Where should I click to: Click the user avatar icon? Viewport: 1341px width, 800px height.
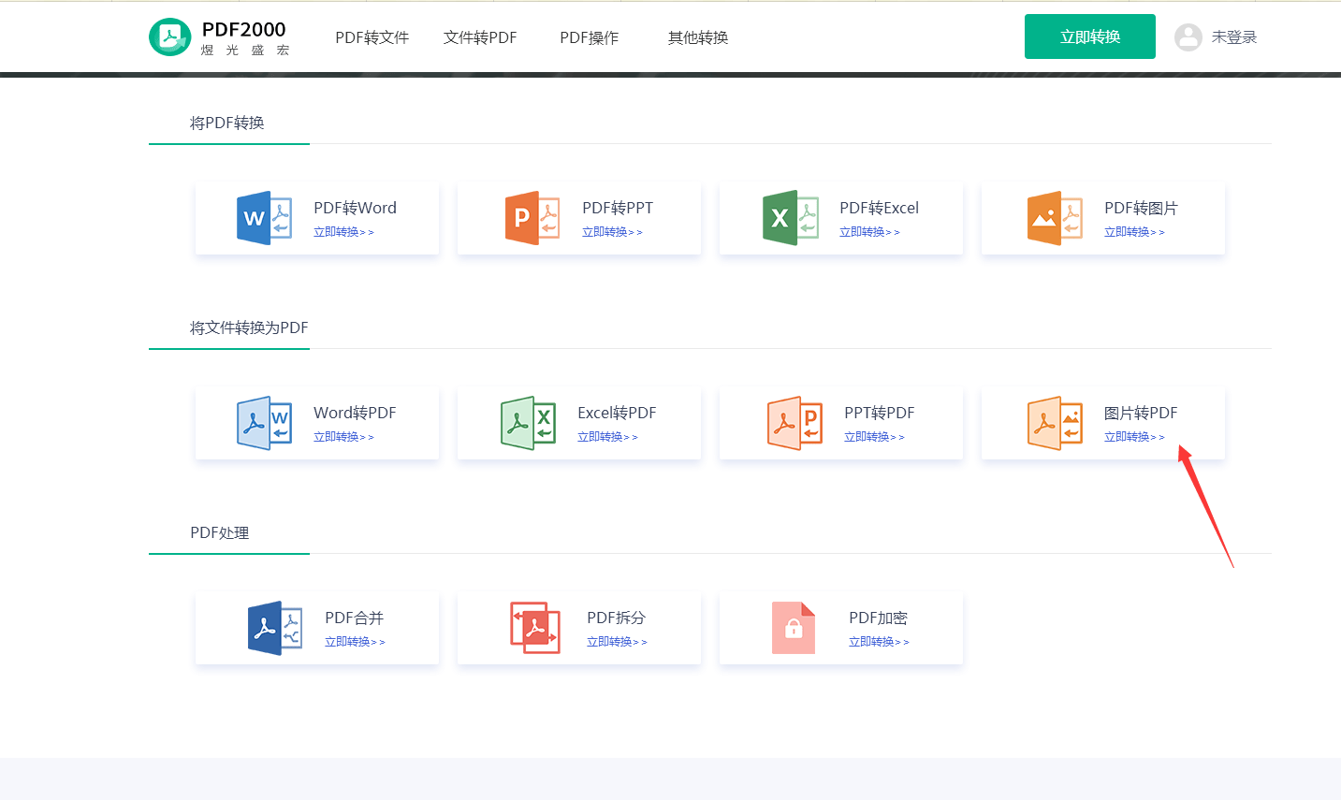pyautogui.click(x=1188, y=37)
